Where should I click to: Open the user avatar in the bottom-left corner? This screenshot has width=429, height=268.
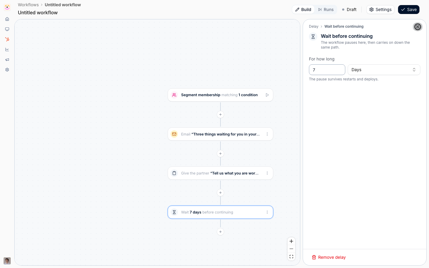[x=7, y=261]
